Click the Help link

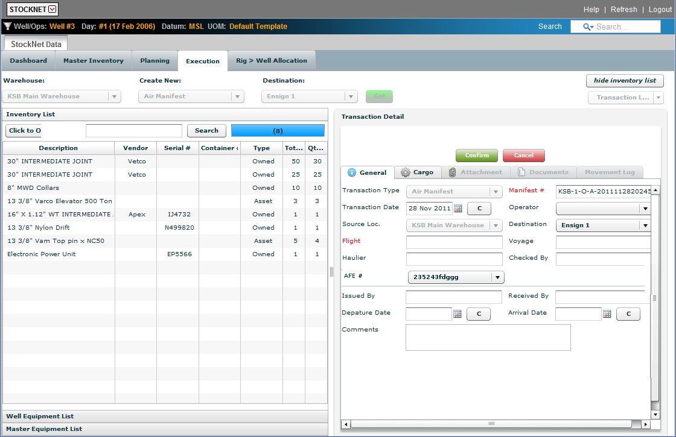(591, 10)
